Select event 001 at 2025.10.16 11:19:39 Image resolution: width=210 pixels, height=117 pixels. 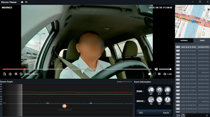coord(192,47)
